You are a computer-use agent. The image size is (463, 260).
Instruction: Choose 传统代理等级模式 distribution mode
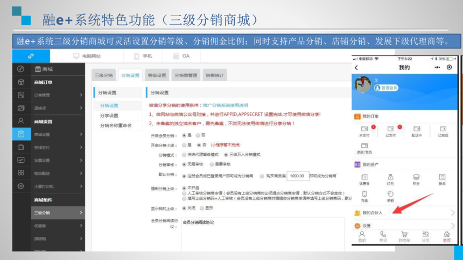[185, 155]
